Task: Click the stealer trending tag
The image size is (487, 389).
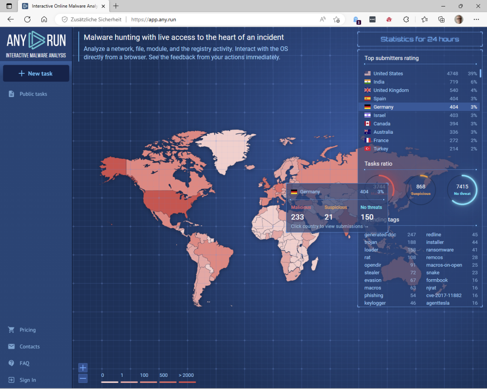Action: coord(372,273)
